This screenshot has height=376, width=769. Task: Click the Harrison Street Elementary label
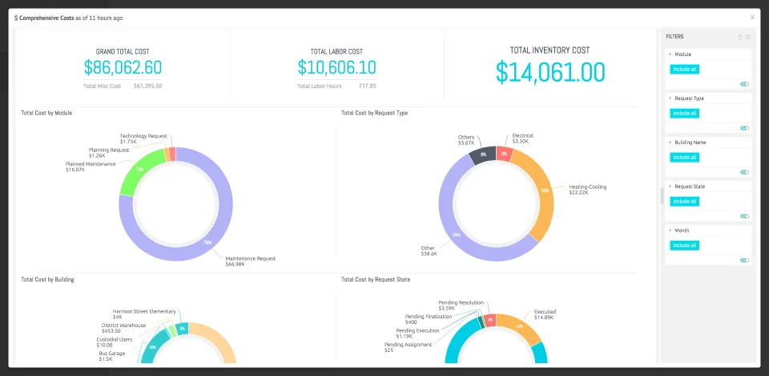point(143,314)
